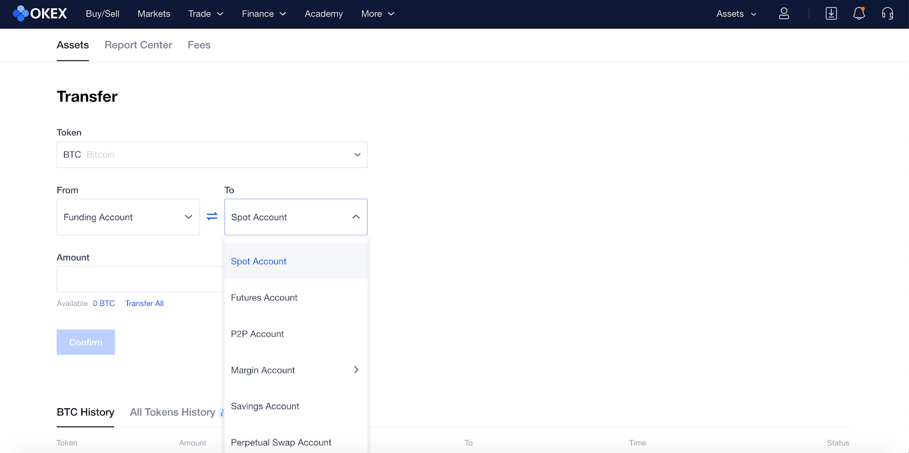Click the OKEX logo
The width and height of the screenshot is (909, 453).
(x=40, y=14)
